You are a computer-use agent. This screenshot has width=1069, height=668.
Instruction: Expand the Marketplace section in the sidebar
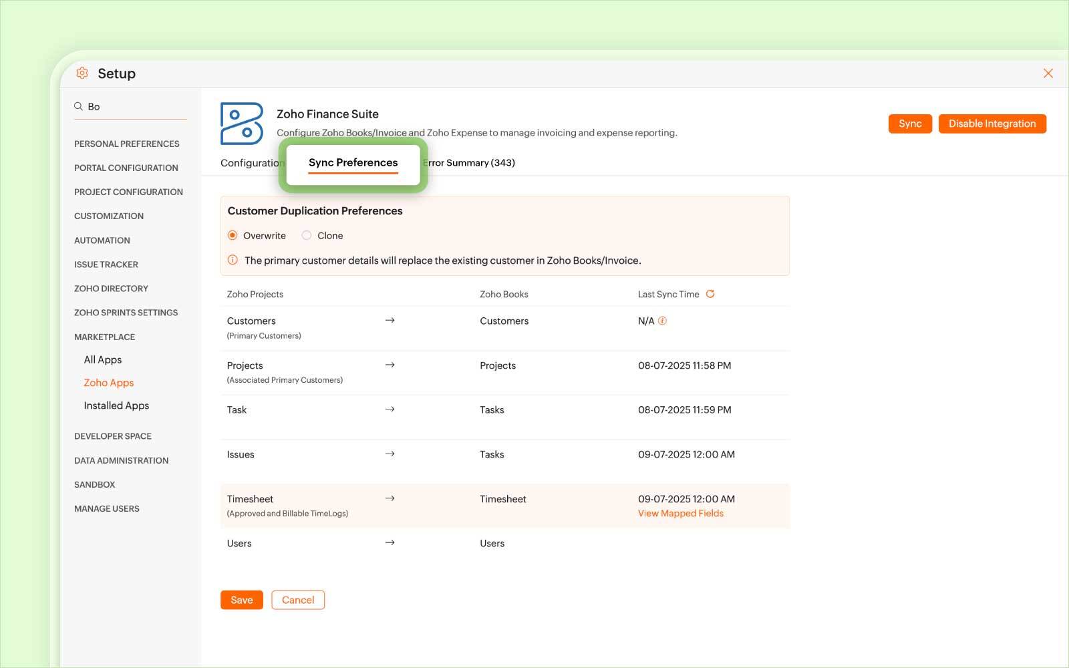(x=104, y=337)
